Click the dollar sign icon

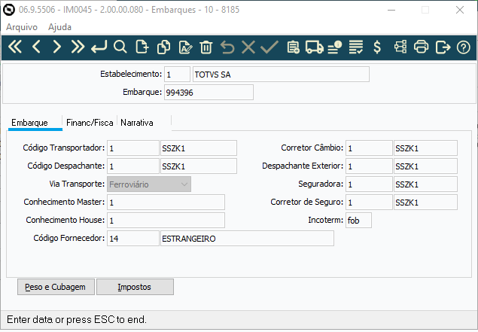(x=377, y=47)
